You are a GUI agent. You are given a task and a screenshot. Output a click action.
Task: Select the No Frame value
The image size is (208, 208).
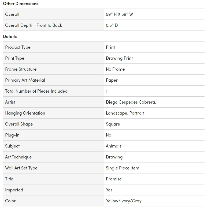tap(115, 69)
